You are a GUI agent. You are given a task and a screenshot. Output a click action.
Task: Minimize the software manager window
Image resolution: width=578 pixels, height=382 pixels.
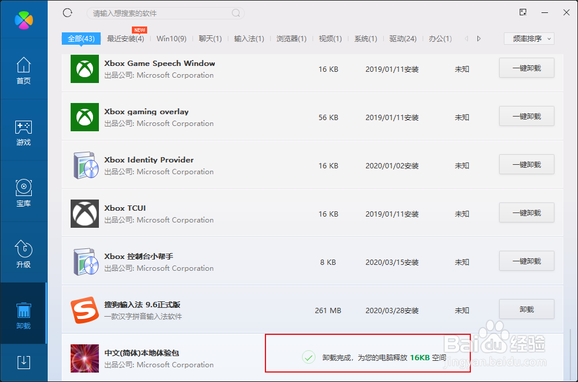tap(544, 13)
